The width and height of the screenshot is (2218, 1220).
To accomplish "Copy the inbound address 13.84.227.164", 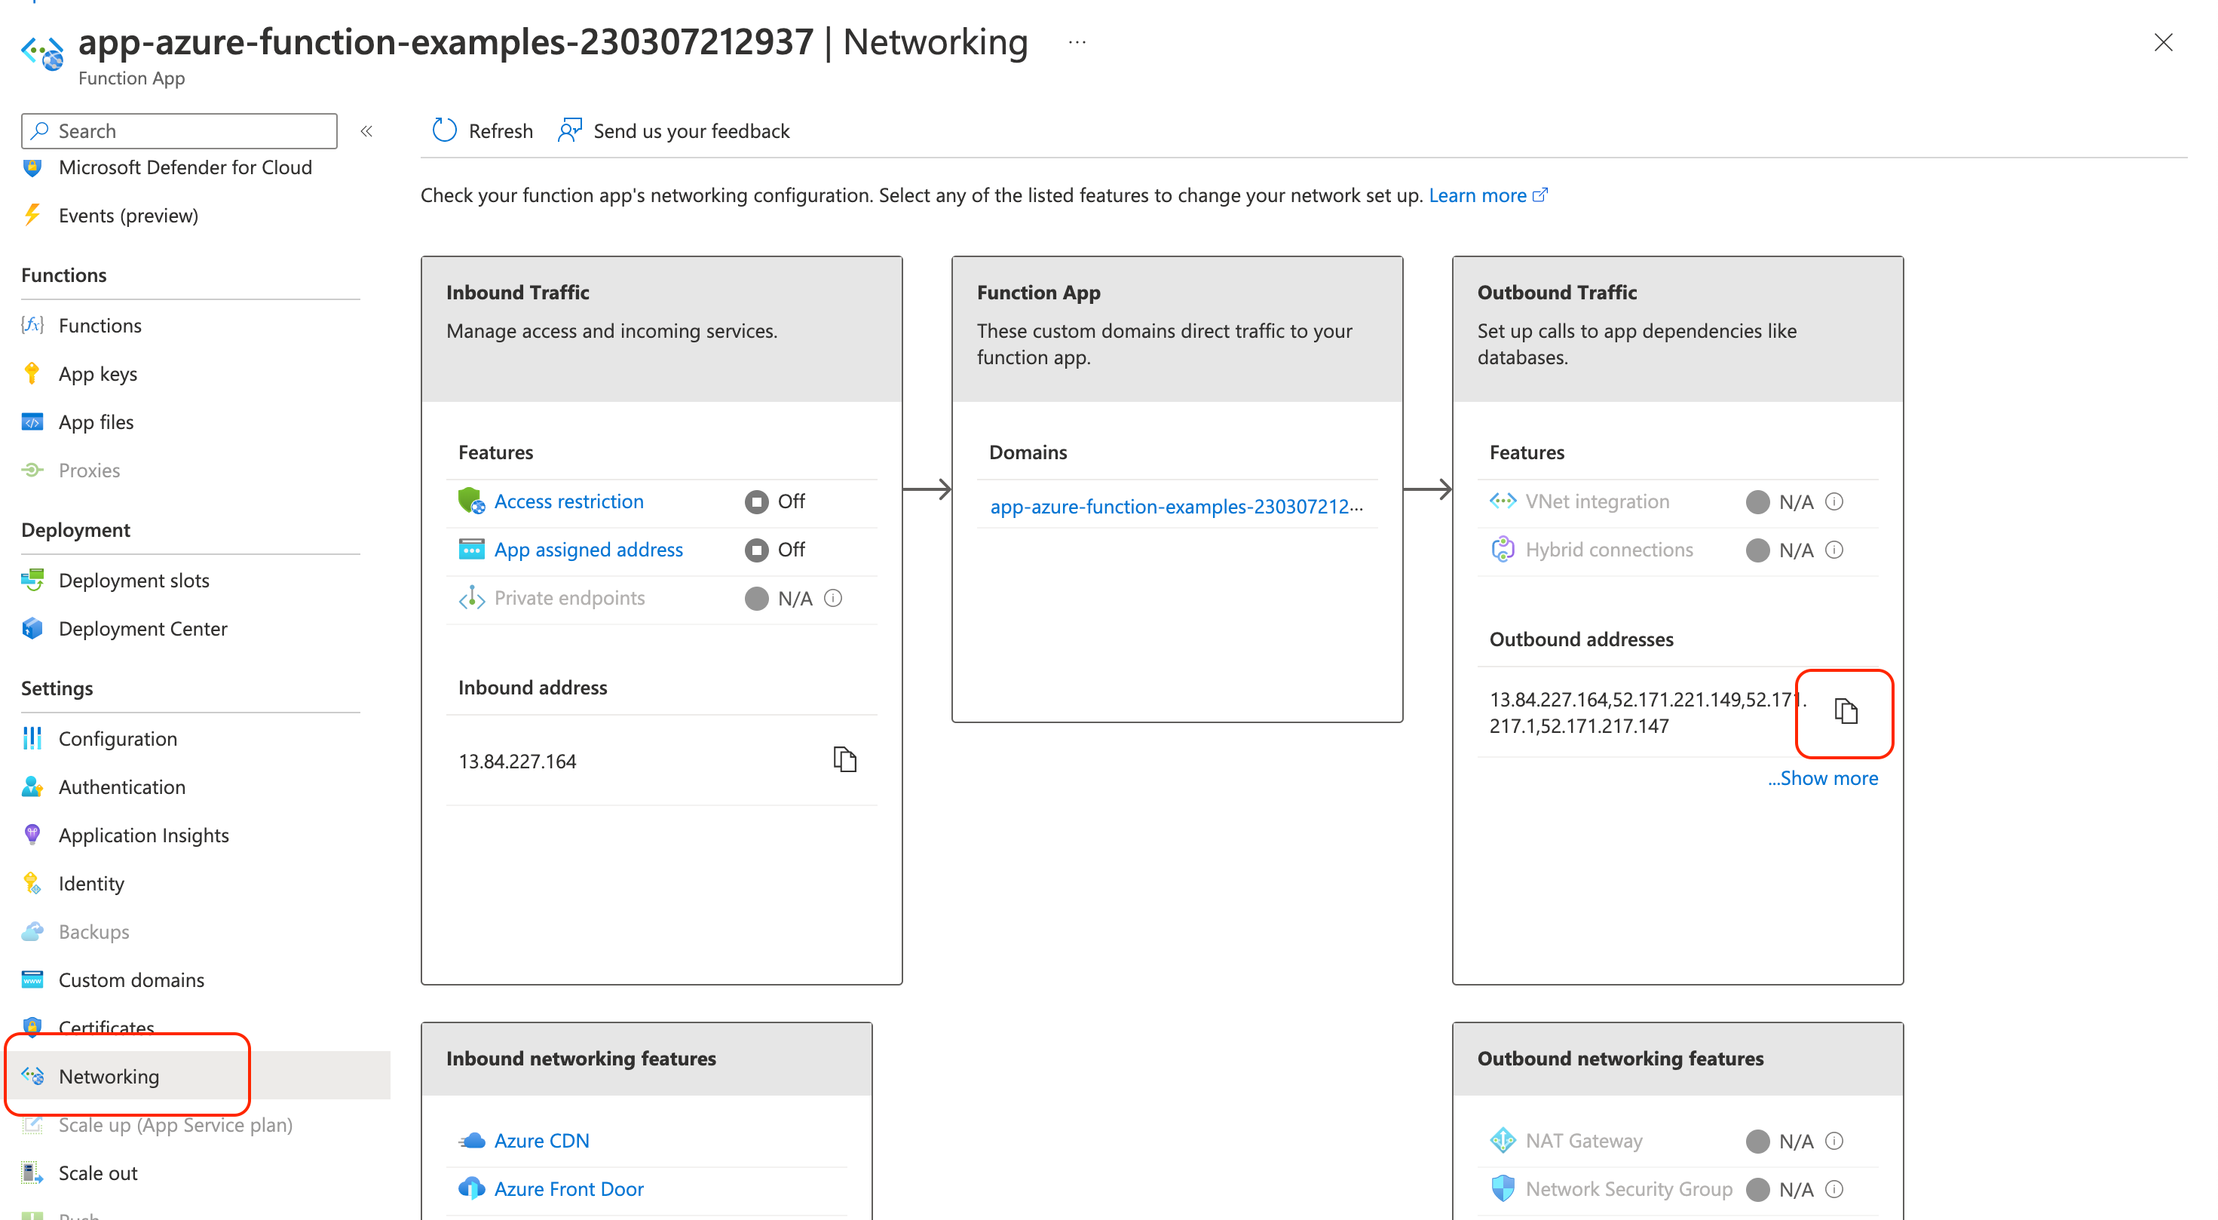I will (x=844, y=759).
